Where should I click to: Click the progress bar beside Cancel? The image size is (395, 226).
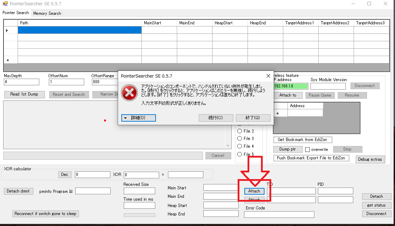pos(103,156)
